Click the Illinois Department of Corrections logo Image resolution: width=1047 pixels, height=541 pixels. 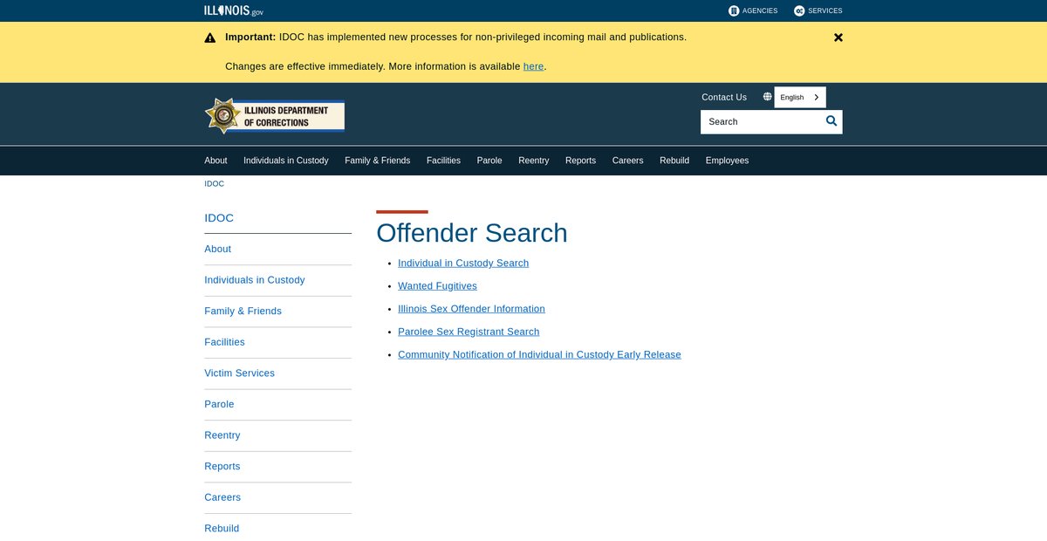[x=275, y=116]
